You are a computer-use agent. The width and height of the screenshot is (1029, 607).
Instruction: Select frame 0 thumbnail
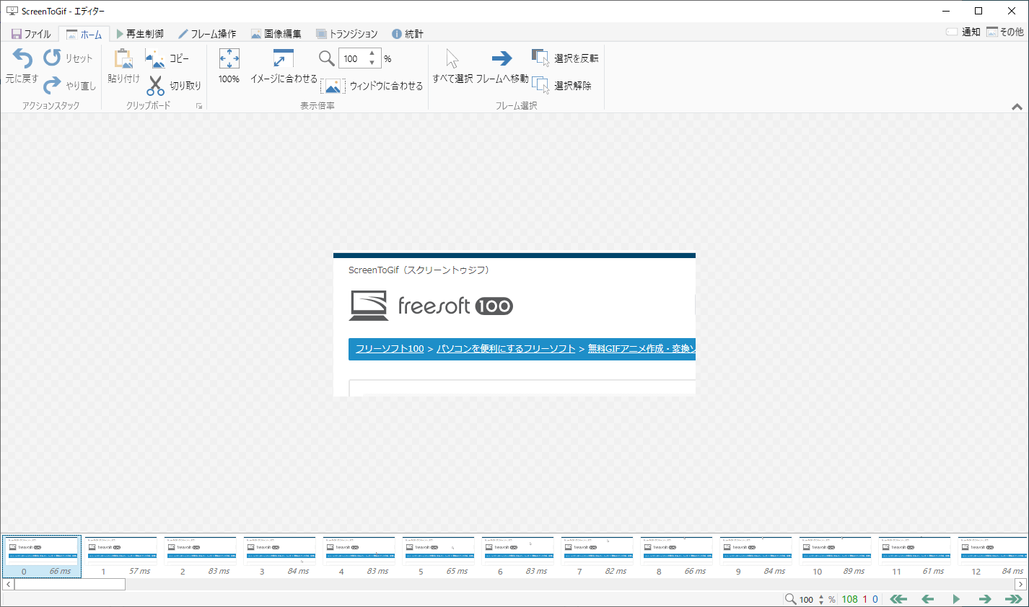tap(42, 557)
